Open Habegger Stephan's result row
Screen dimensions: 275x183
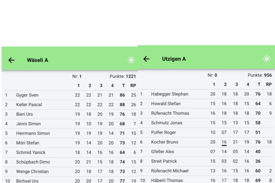pyautogui.click(x=206, y=94)
